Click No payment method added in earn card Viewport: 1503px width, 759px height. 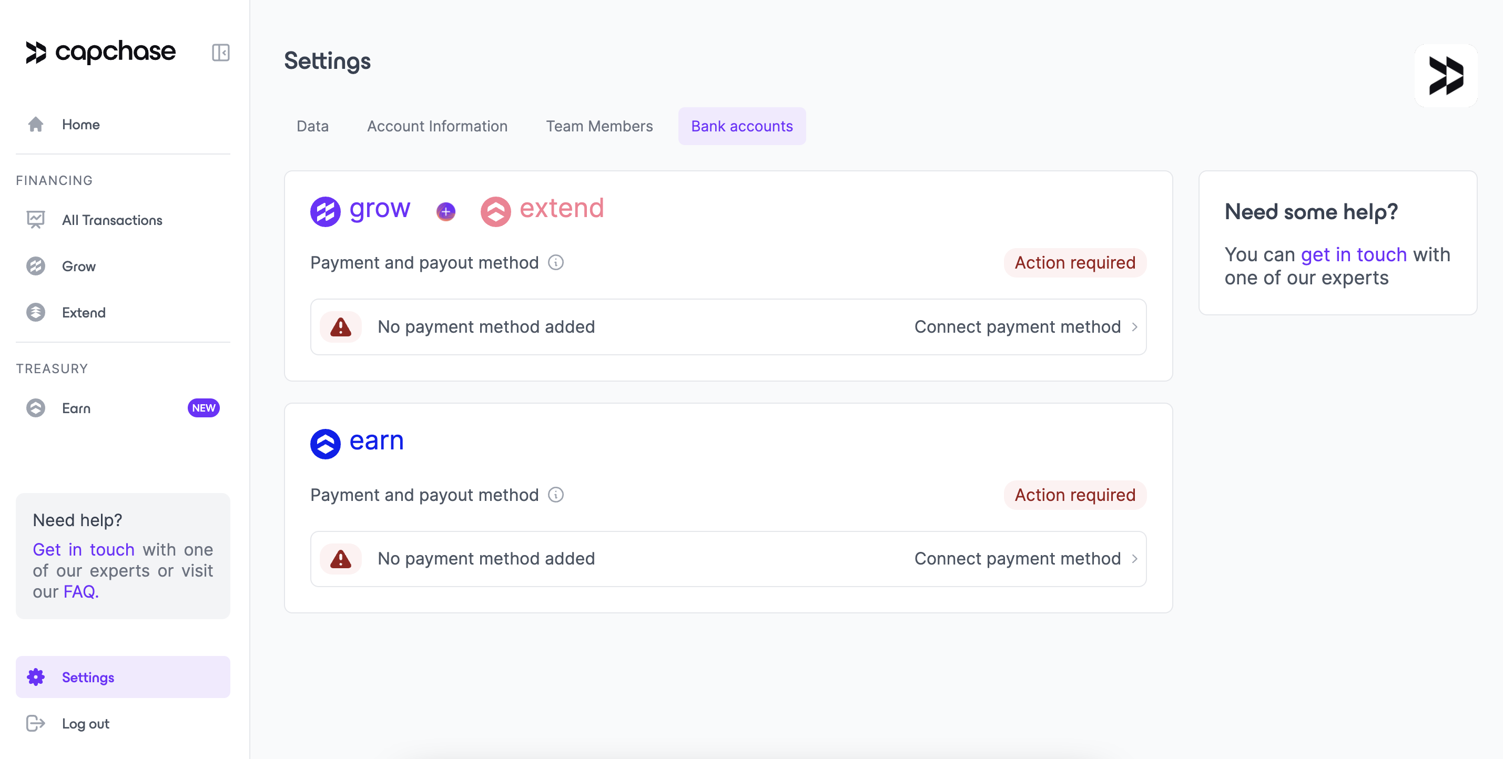click(486, 558)
